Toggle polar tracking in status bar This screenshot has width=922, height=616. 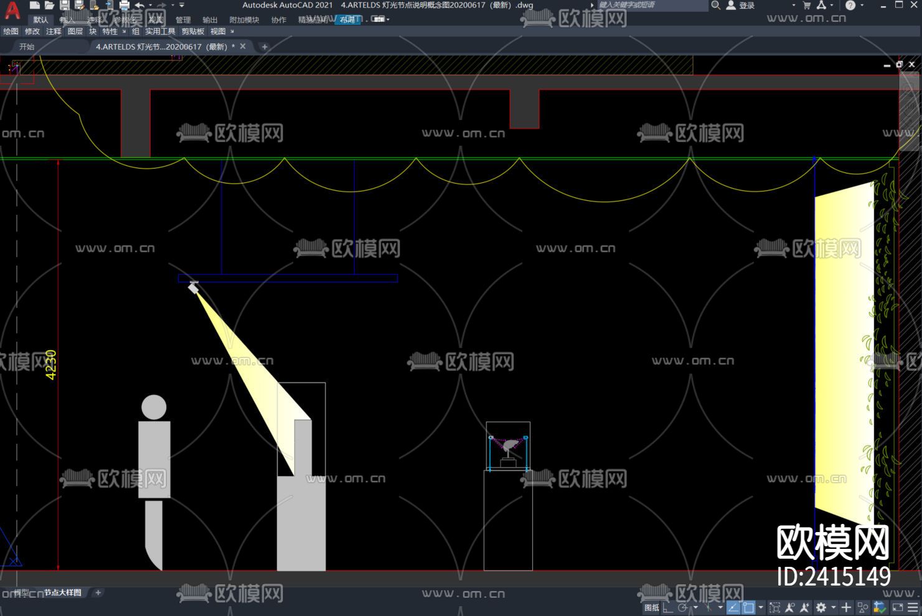683,607
